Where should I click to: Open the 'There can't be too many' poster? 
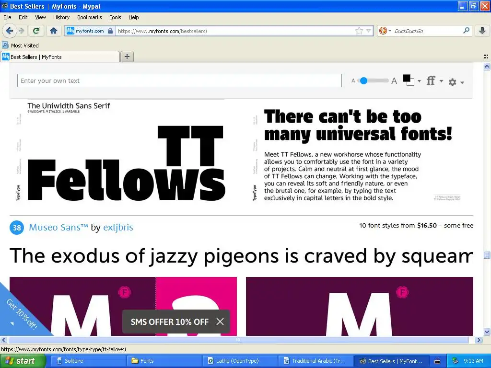pyautogui.click(x=360, y=151)
